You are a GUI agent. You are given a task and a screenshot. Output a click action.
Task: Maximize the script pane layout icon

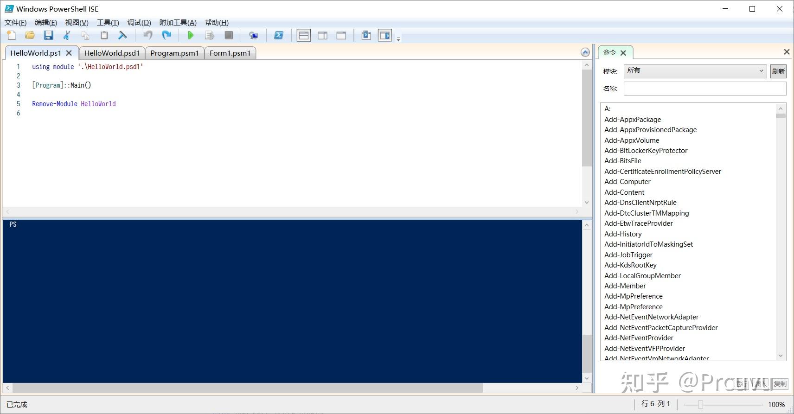pyautogui.click(x=341, y=35)
